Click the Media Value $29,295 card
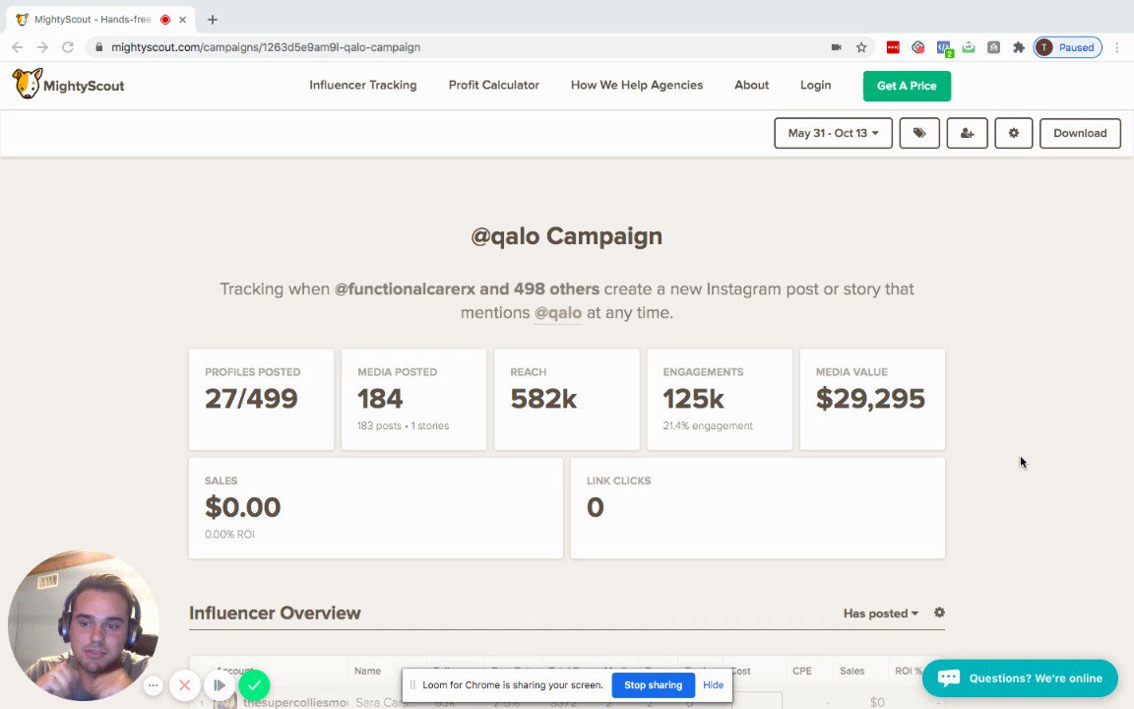This screenshot has height=709, width=1134. [872, 400]
